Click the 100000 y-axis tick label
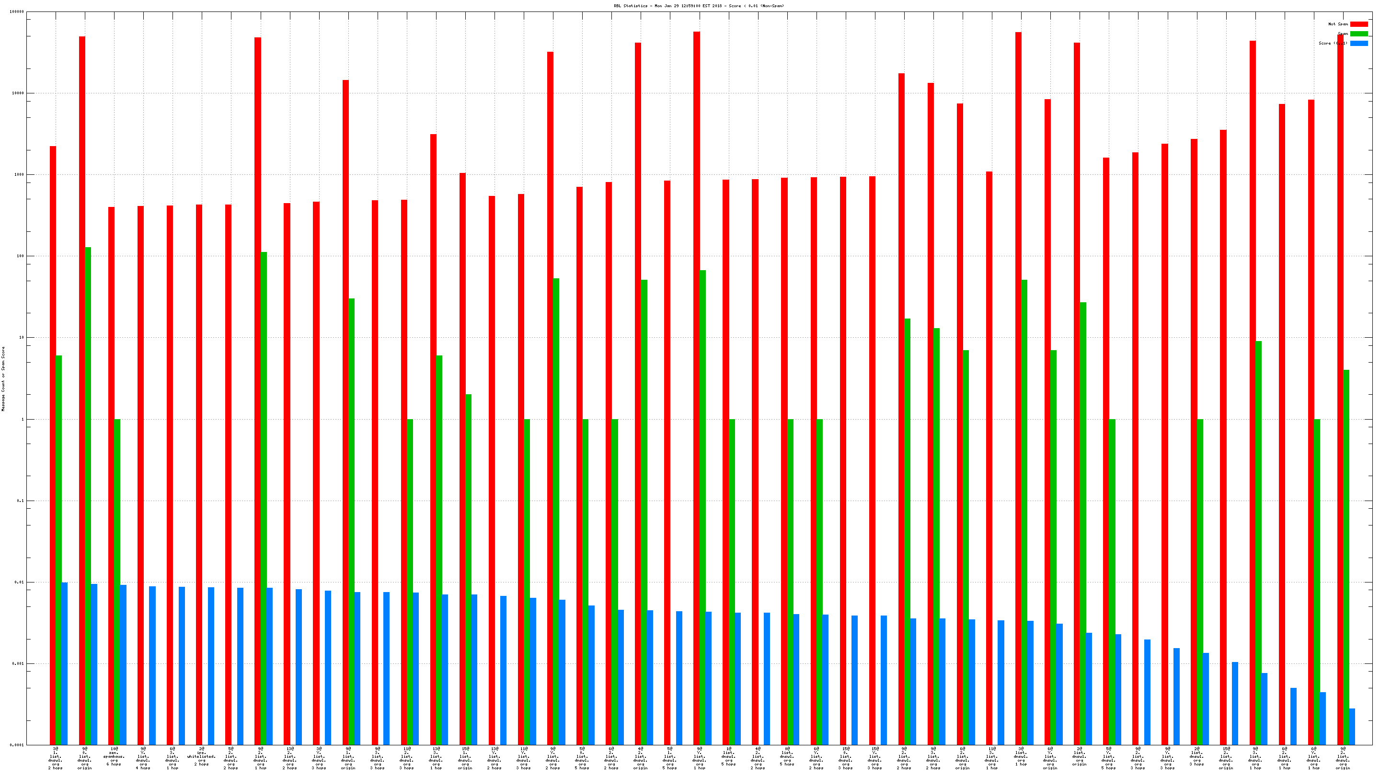The height and width of the screenshot is (776, 1380). coord(17,12)
